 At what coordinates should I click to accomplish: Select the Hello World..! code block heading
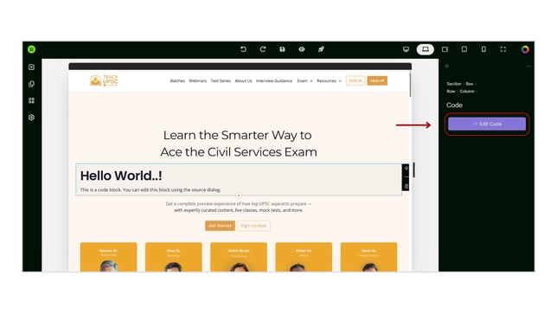coord(121,176)
